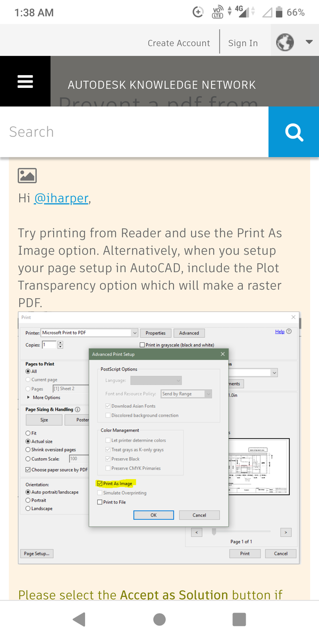Tap the data saver circle icon in status bar
The image size is (319, 639).
pos(198,12)
